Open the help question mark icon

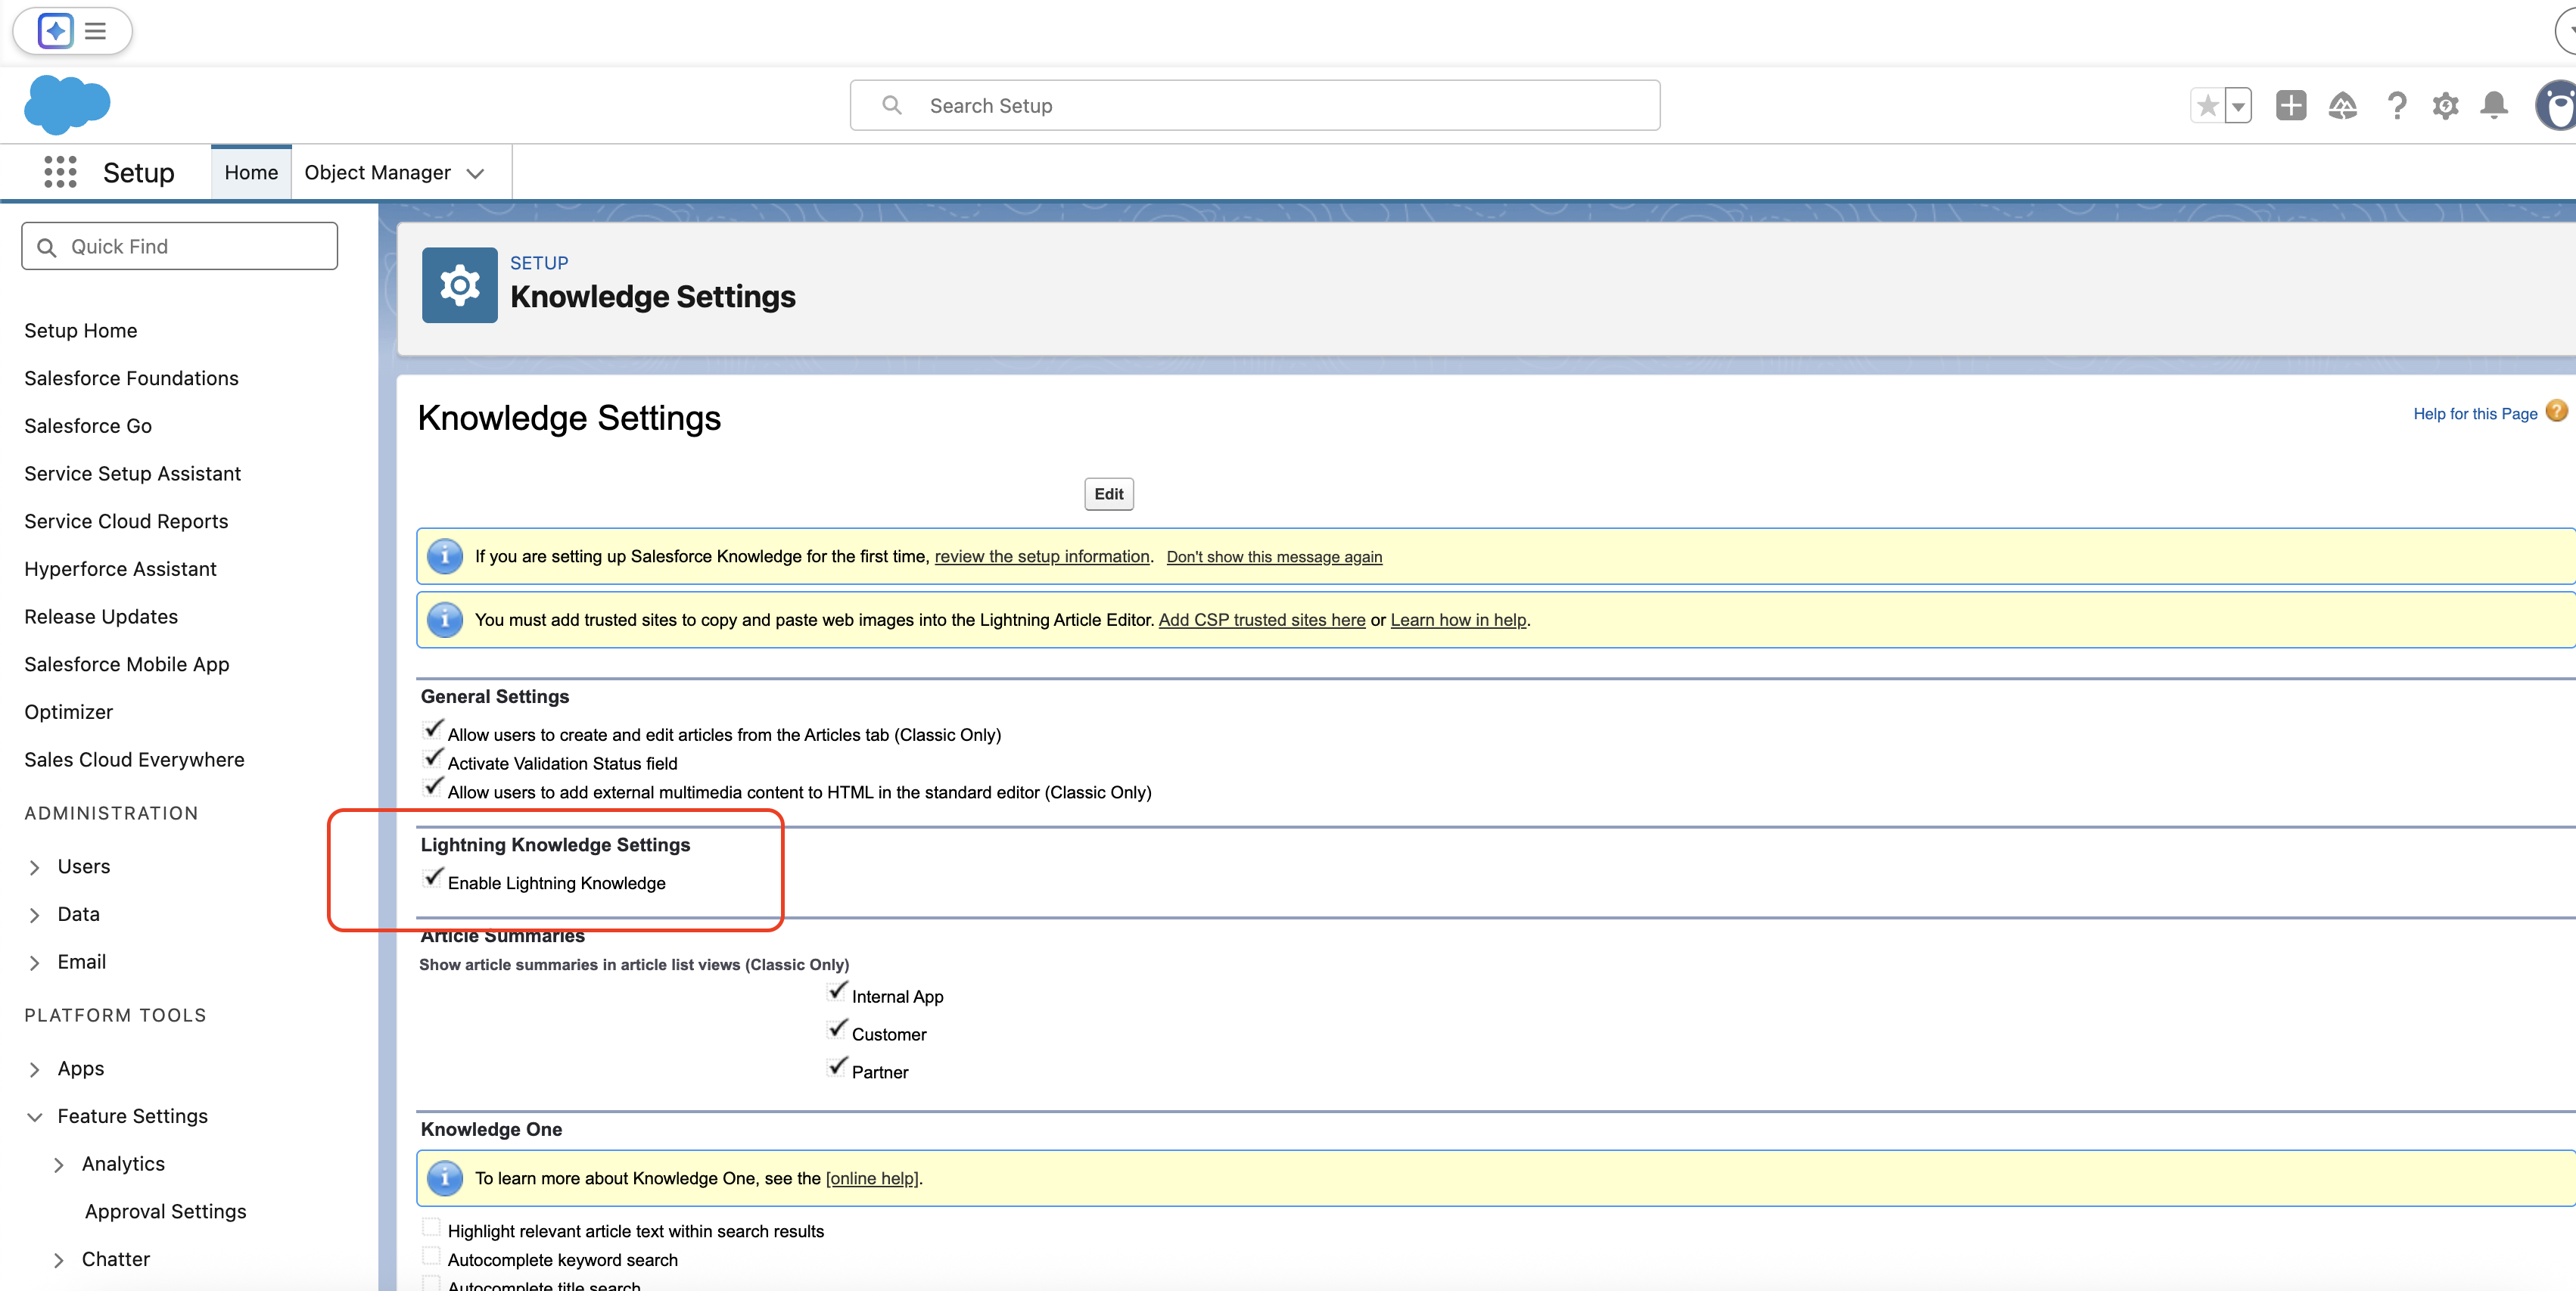coord(2396,105)
